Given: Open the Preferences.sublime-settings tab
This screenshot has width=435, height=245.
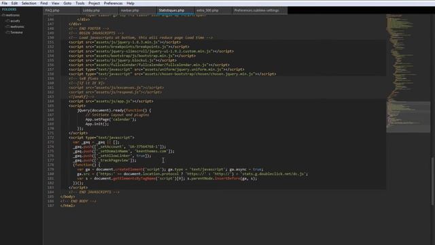Looking at the screenshot, I should coord(260,10).
